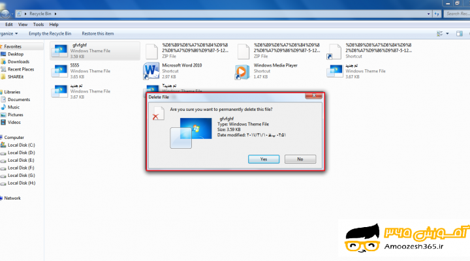Select Libraries in navigation pane
Viewport: 470px width, 261px height.
[x=12, y=92]
